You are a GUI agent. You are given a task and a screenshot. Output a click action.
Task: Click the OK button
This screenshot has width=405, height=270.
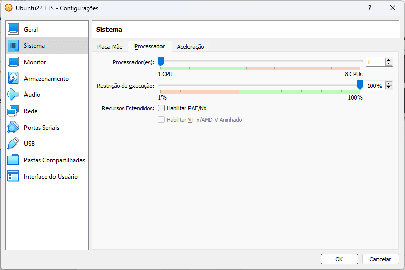coord(339,259)
